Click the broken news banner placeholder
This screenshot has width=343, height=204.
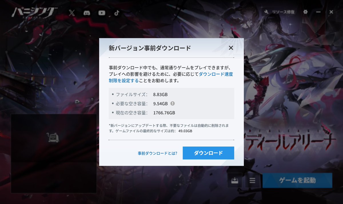point(54,153)
